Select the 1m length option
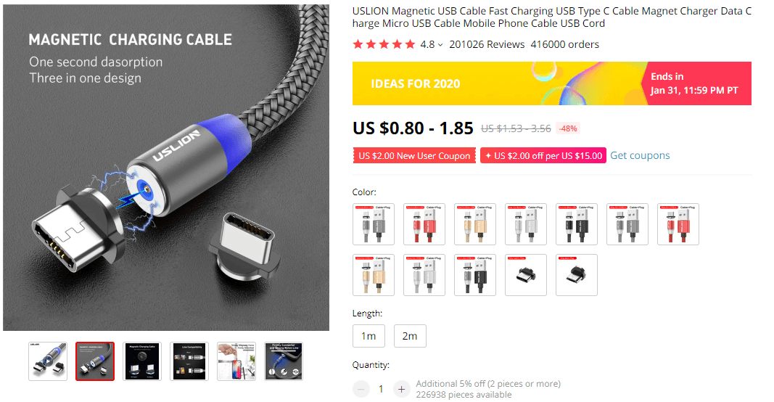This screenshot has height=402, width=774. [369, 336]
